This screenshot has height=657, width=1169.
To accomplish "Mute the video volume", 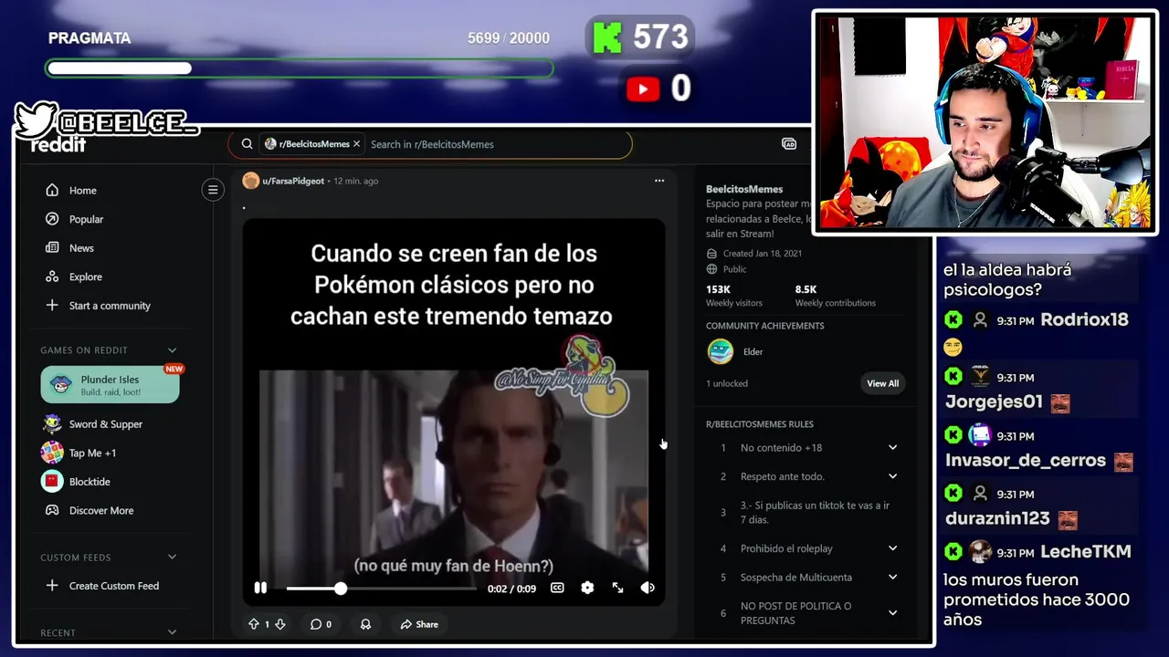I will click(x=648, y=589).
